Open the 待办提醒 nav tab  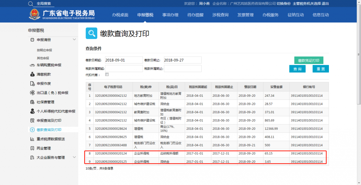195,15
